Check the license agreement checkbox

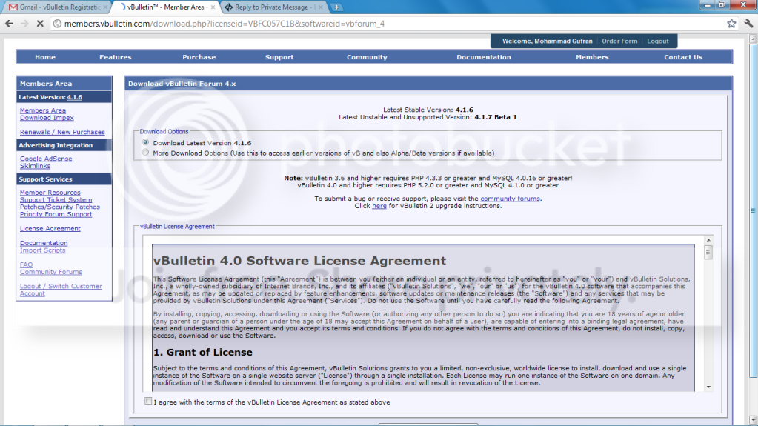coord(148,401)
